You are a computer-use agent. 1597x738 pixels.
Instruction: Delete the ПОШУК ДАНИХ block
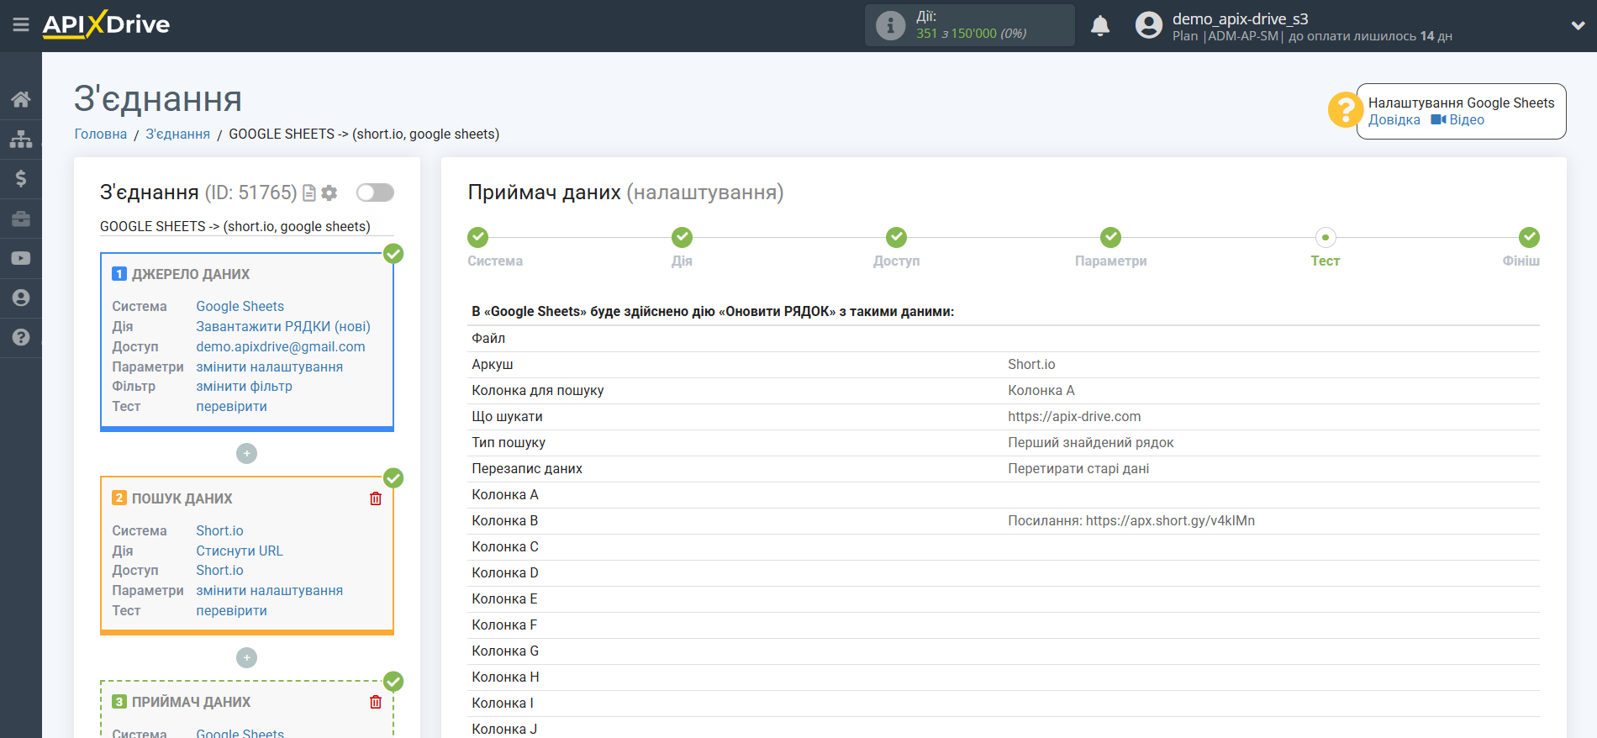click(376, 498)
